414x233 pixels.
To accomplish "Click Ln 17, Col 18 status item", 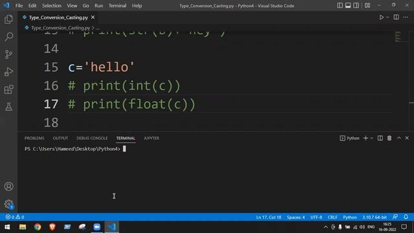I will (x=268, y=217).
